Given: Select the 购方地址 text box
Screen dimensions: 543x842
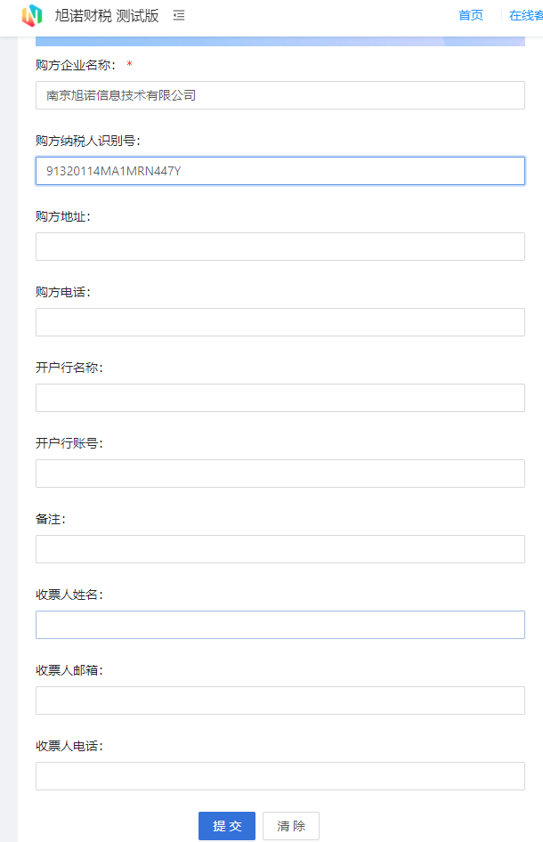Looking at the screenshot, I should 280,247.
